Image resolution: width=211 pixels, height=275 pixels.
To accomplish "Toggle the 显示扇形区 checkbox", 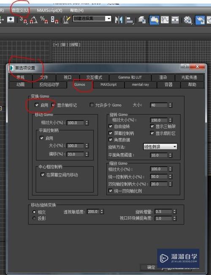I will (x=152, y=133).
